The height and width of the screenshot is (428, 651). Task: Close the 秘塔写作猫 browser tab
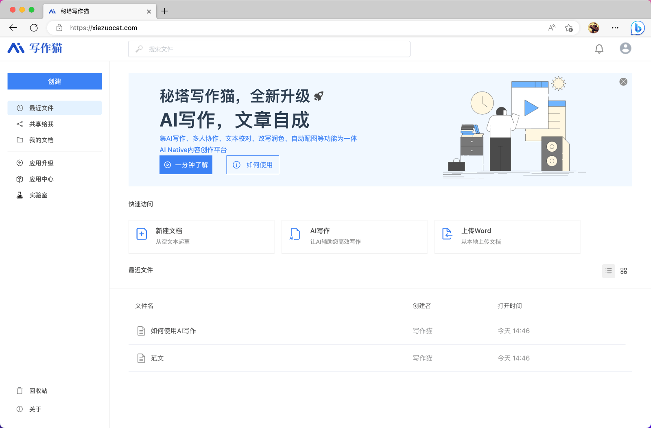click(x=149, y=11)
